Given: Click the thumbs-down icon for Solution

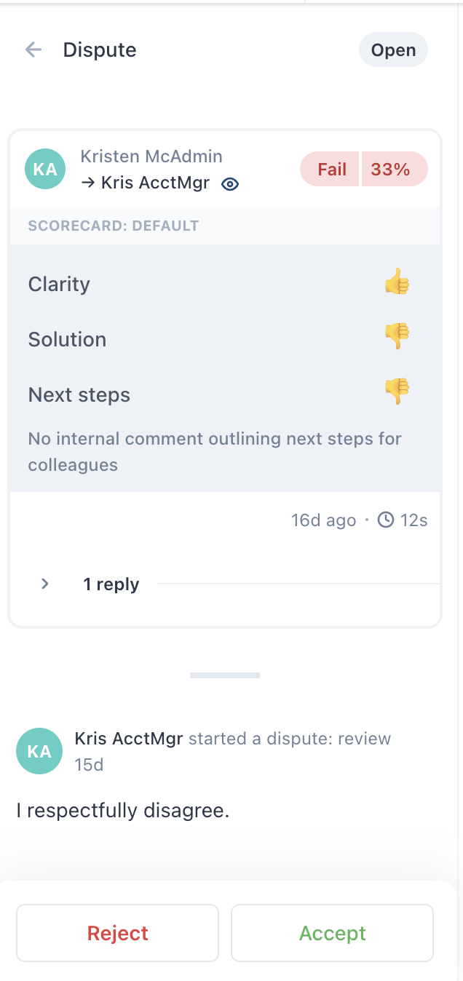Looking at the screenshot, I should coord(397,336).
